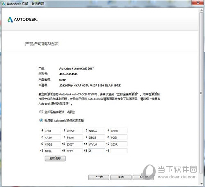Click the product name Autodesk AutoCAD 2017
The image size is (205, 187).
pos(77,68)
